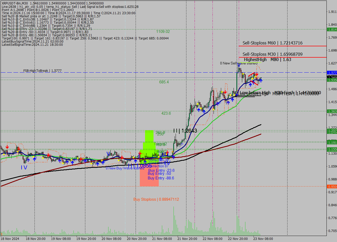The width and height of the screenshot is (337, 242).
Task: Select the red Sell-Stoploss M60 horizontal line
Action: pos(283,46)
